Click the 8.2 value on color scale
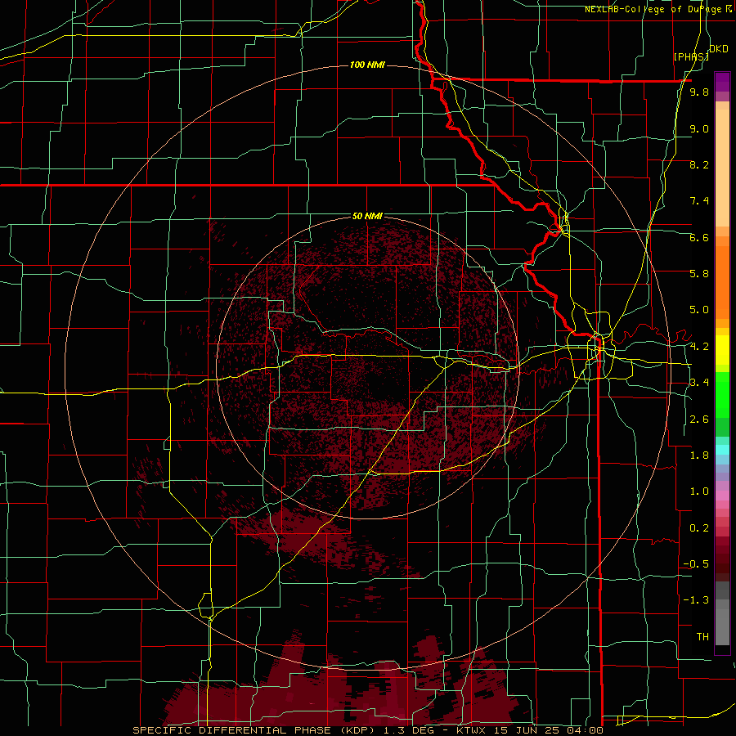The width and height of the screenshot is (736, 736). point(699,164)
